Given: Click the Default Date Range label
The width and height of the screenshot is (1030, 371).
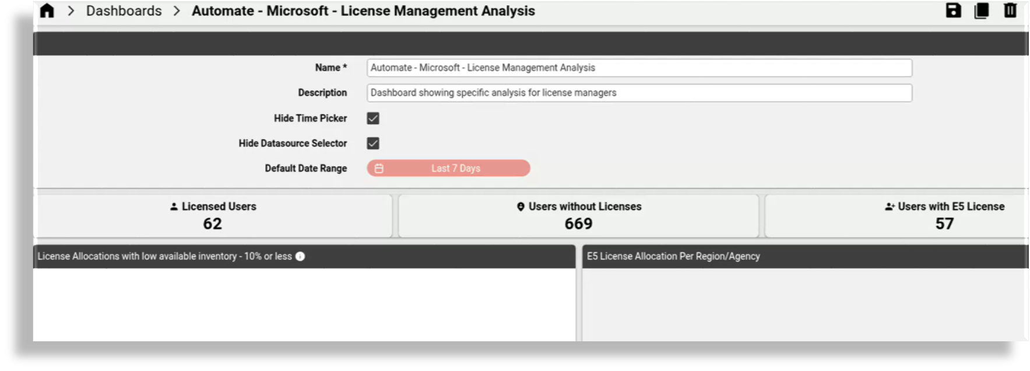Looking at the screenshot, I should pyautogui.click(x=306, y=168).
